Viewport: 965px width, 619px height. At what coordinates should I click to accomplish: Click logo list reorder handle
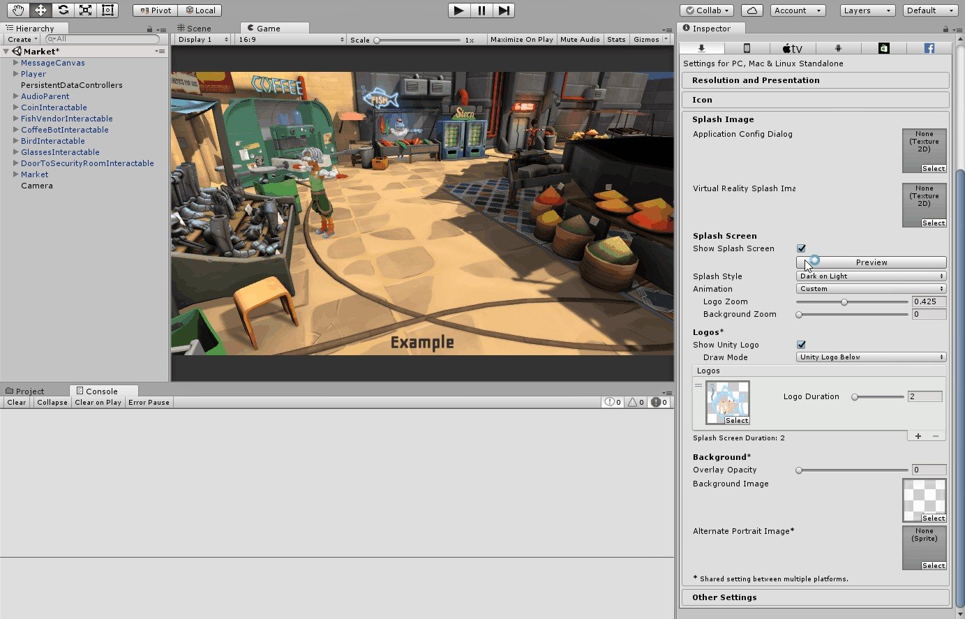698,385
